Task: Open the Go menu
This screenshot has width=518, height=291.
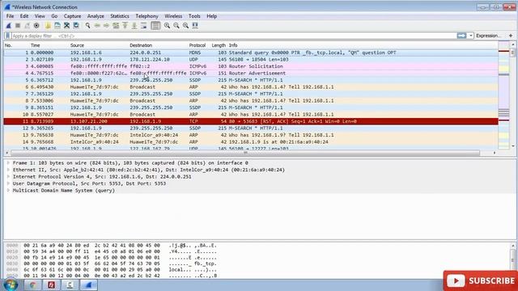Action: pyautogui.click(x=54, y=16)
